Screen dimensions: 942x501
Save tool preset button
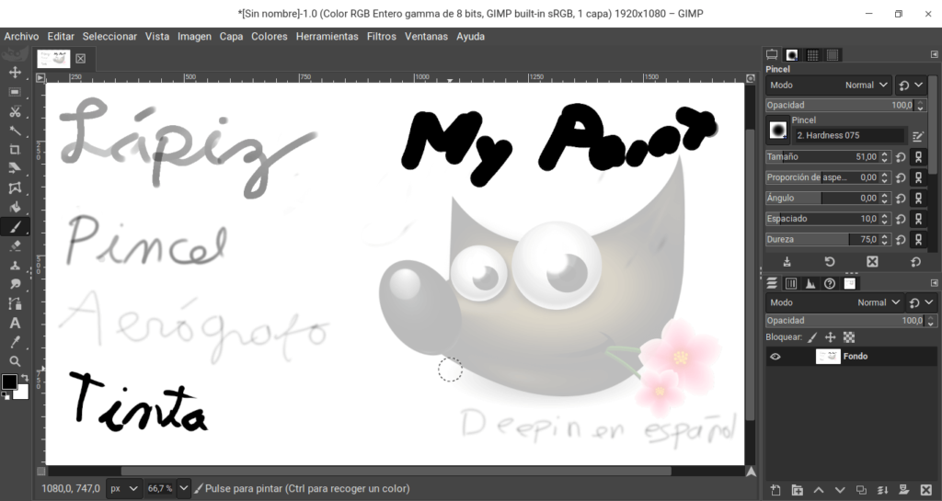[x=787, y=262]
